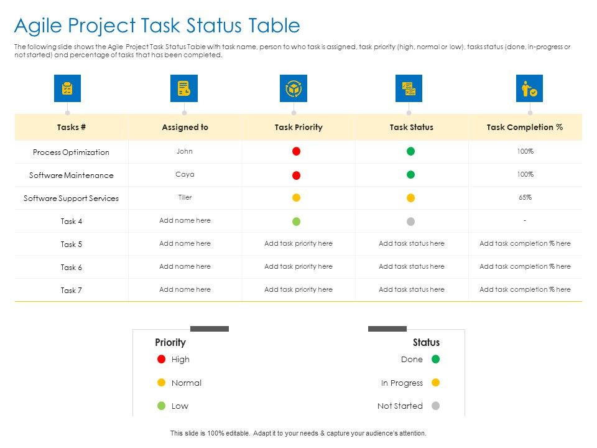
Task: Click Add task completion % here for Task 6
Action: coord(525,266)
